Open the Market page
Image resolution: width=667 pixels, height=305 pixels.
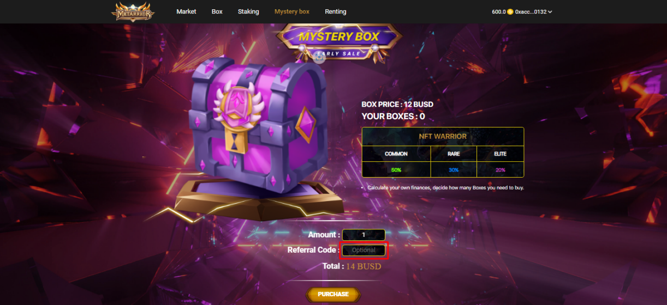coord(186,11)
